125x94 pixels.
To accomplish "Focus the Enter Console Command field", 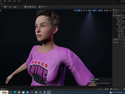I will click(21, 89).
